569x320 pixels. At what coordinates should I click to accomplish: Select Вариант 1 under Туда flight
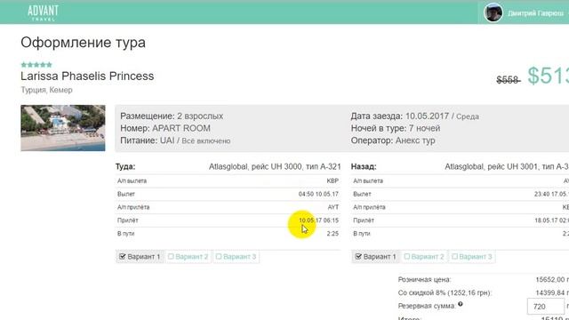[140, 257]
